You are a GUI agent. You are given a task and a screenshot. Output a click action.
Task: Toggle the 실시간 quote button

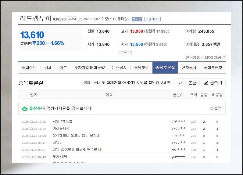point(137,19)
